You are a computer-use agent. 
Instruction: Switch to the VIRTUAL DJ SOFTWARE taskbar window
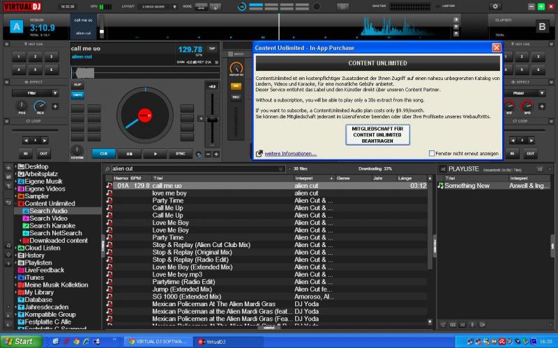(158, 342)
